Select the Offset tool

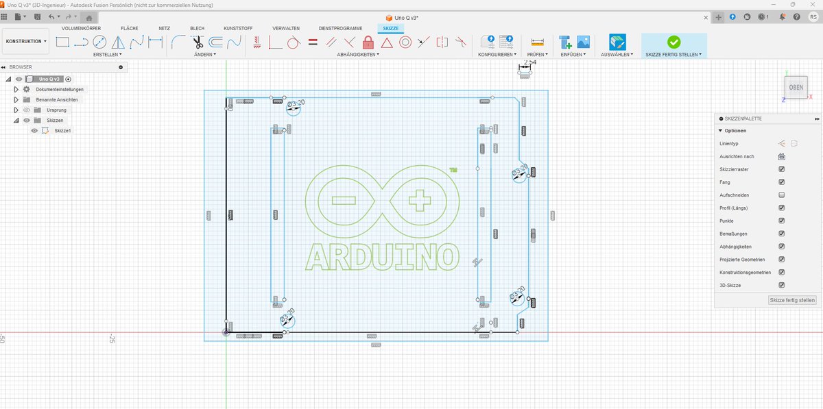pos(216,42)
